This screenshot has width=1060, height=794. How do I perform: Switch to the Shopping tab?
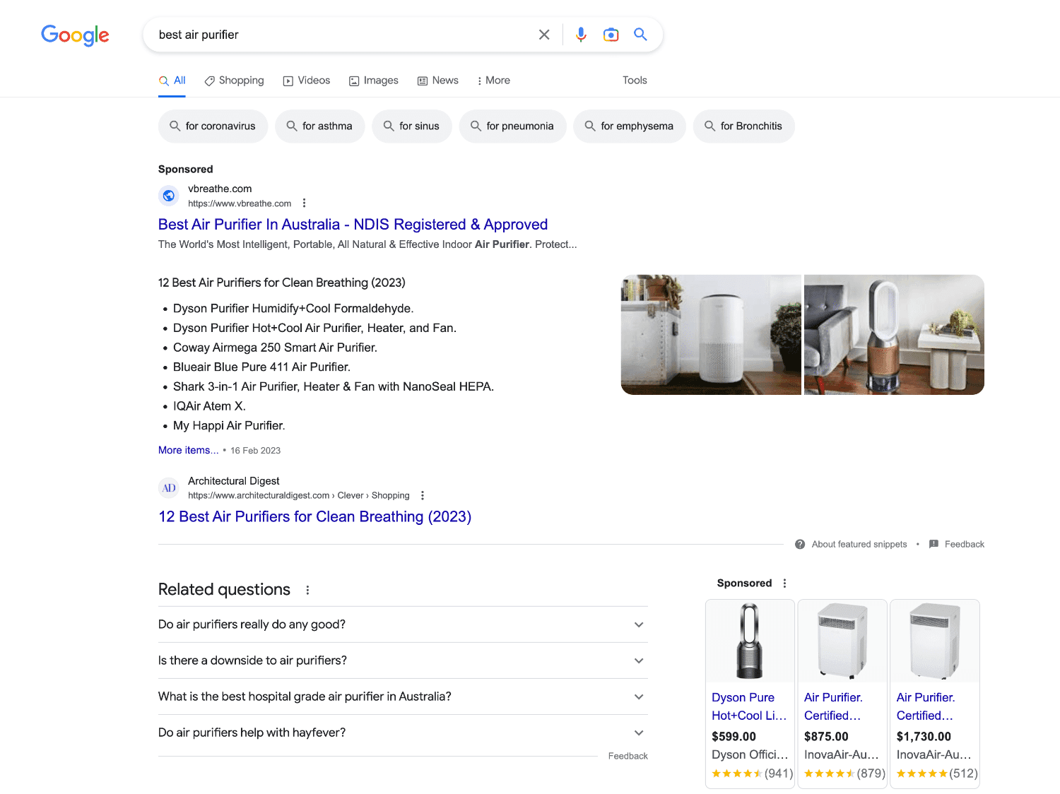tap(234, 80)
